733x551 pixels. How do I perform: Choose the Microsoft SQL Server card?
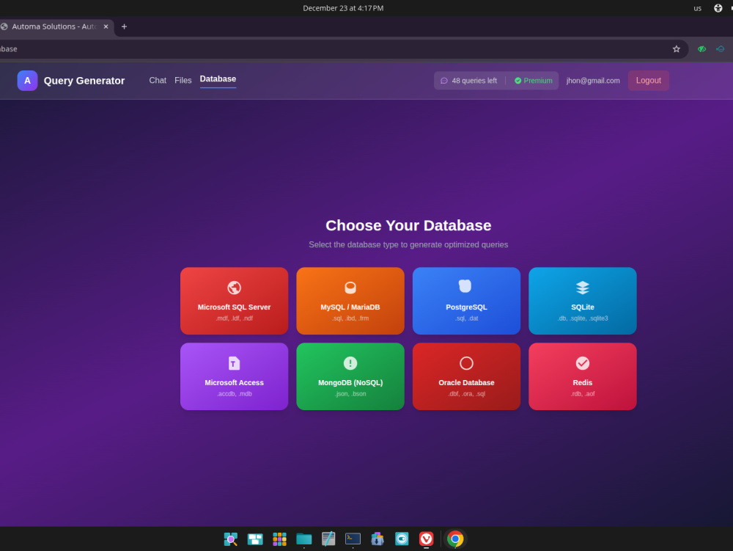pos(235,301)
